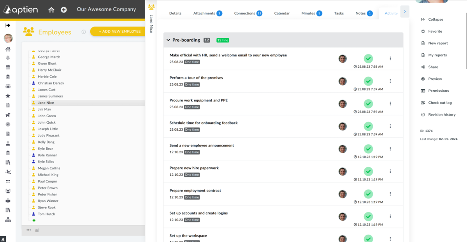Toggle check for Set up accounts task
The width and height of the screenshot is (467, 242).
pos(368,217)
